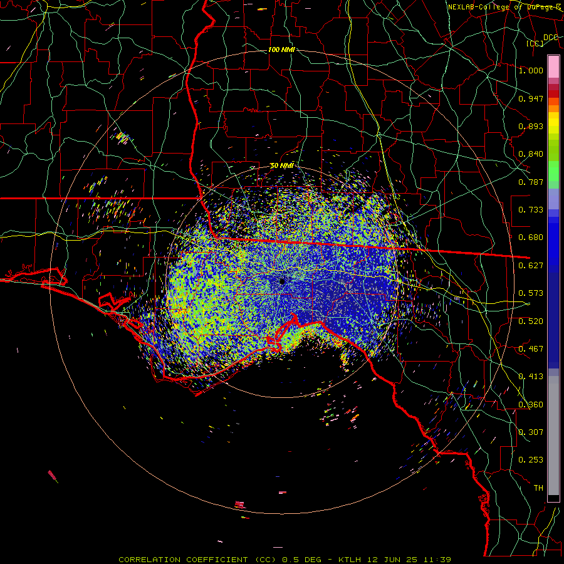Select the bright green segment of the color bar

point(553,171)
